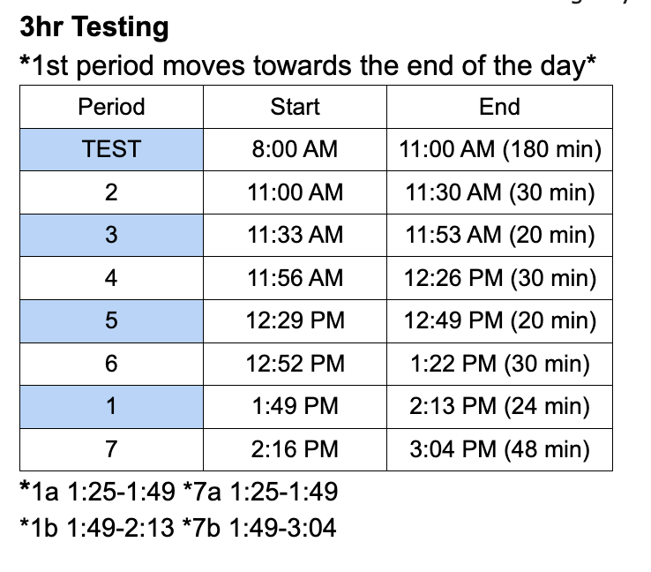Click the "3hr Testing" heading

pos(94,27)
